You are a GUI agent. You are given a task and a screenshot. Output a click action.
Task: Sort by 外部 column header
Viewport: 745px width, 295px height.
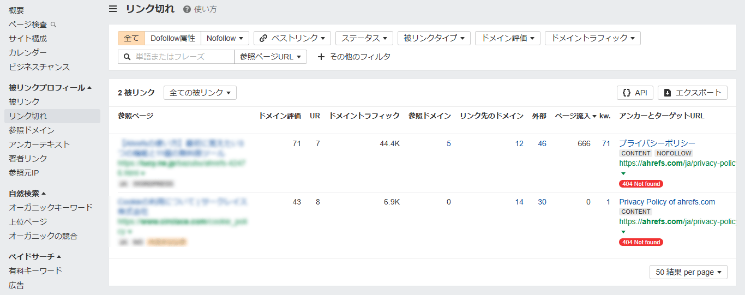539,116
